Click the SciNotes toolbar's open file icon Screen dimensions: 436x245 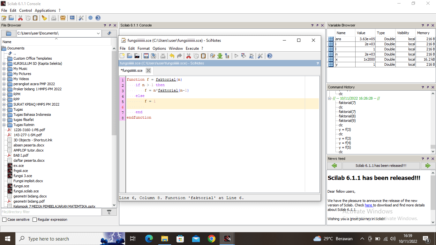coord(130,56)
